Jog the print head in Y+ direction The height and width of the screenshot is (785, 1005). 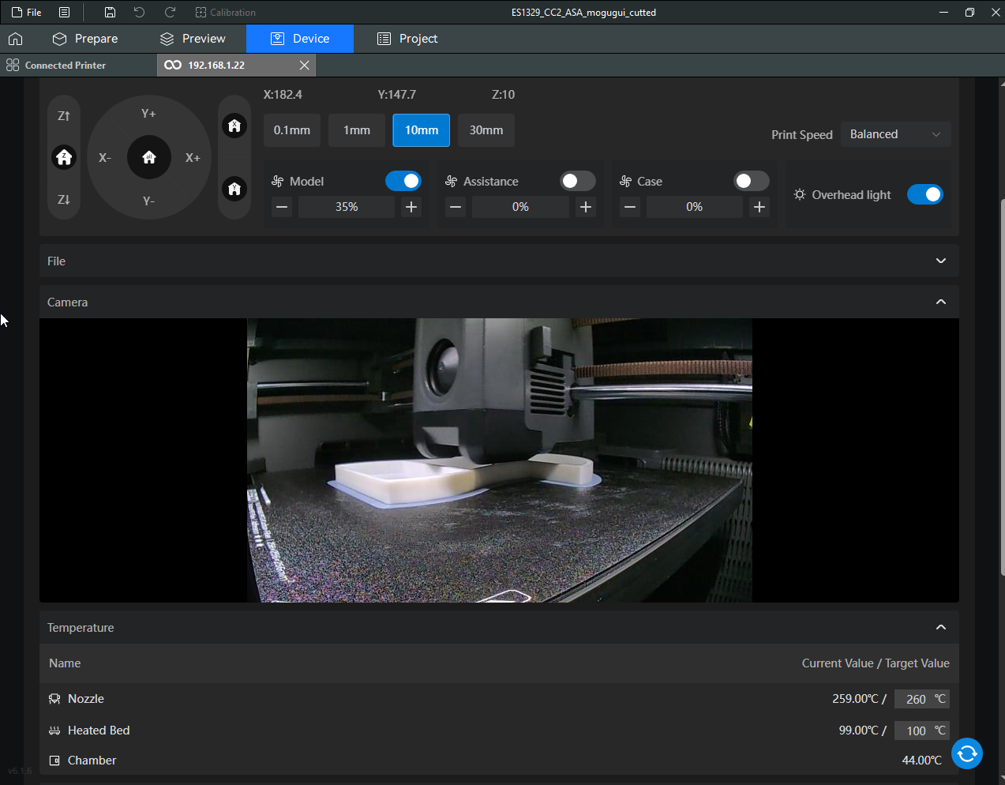148,114
